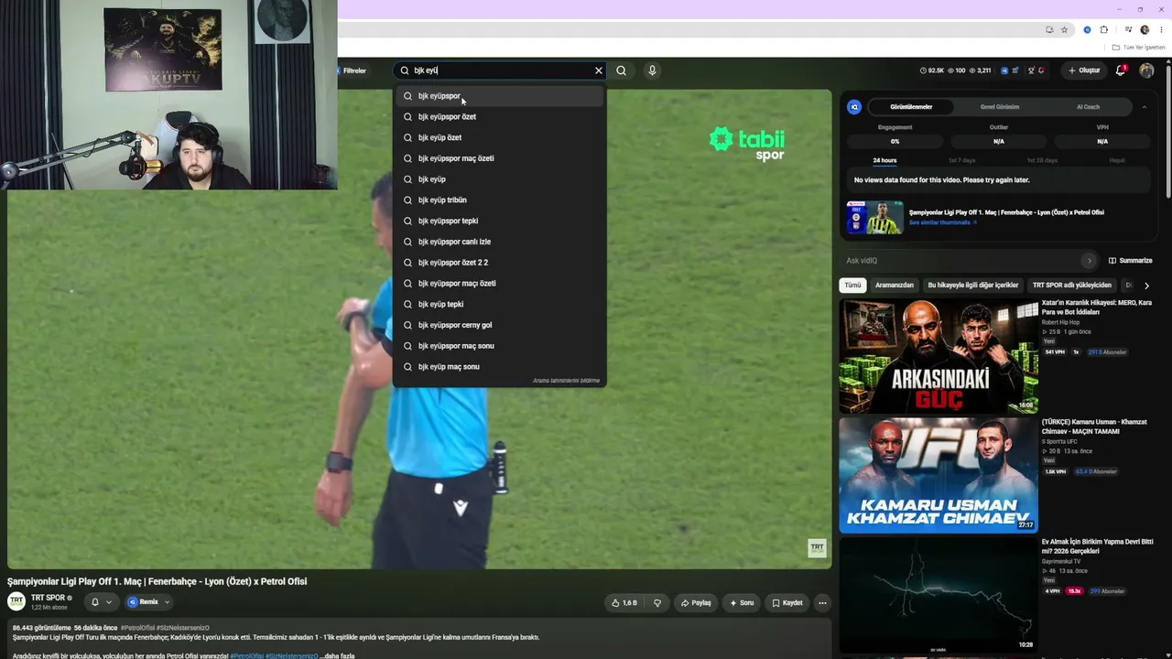Viewport: 1172px width, 659px height.
Task: Select the 1st 28 days range
Action: [x=1042, y=160]
